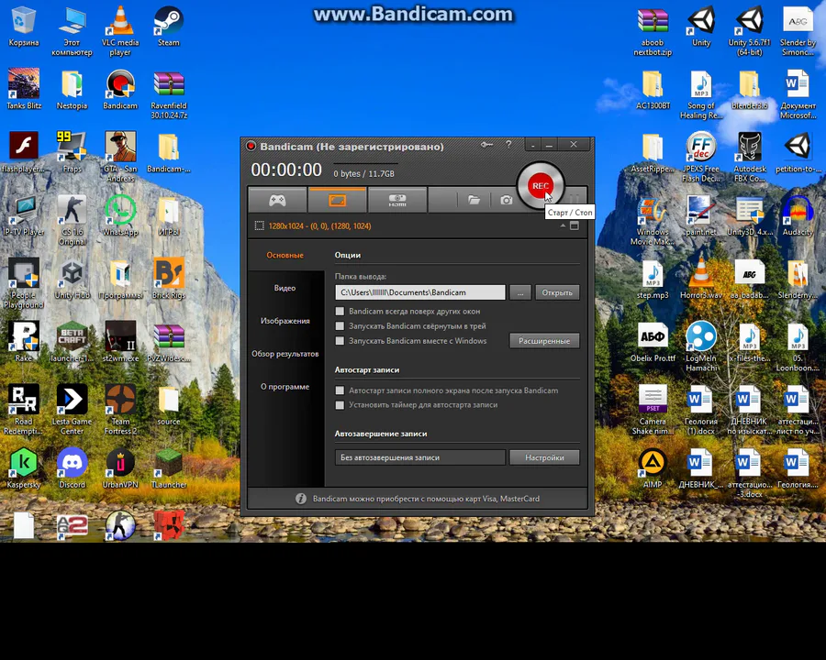Viewport: 826px width, 660px height.
Task: Enable Автостарт записи полного экрана checkbox
Action: tap(340, 390)
